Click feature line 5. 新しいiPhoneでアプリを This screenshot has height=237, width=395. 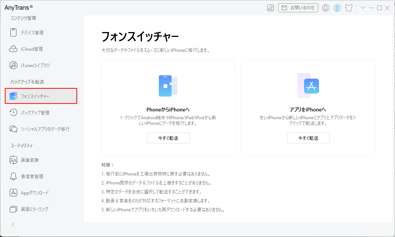(x=164, y=209)
